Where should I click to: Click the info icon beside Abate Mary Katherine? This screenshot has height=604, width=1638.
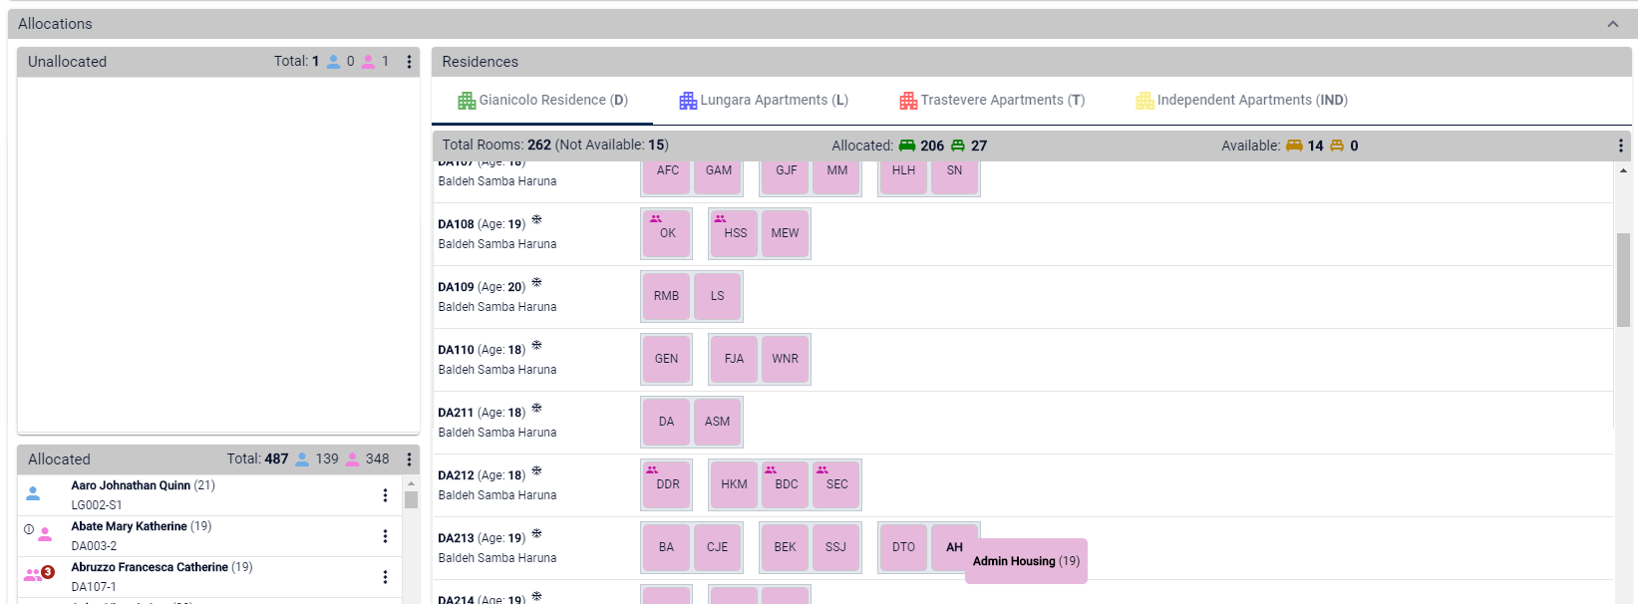(29, 529)
